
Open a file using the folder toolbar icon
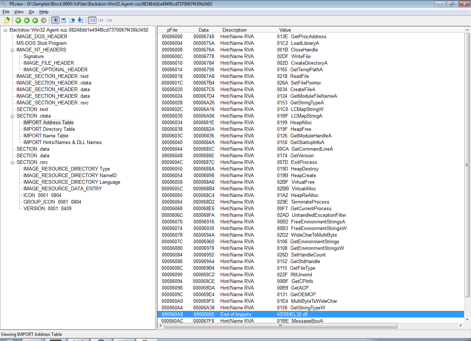[7, 20]
